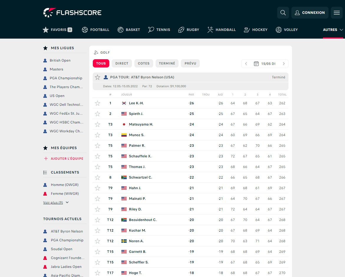The width and height of the screenshot is (345, 277).
Task: Open player Garnett B. row
Action: tap(191, 252)
